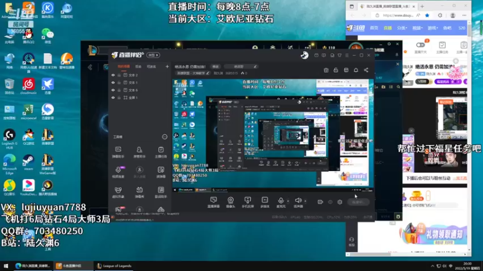Open Microsoft Edge desktop shortcut

(x=9, y=164)
